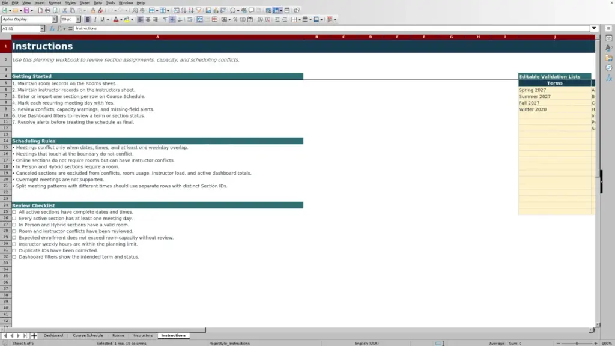
Task: Switch to the Course Schedule sheet tab
Action: [x=88, y=336]
